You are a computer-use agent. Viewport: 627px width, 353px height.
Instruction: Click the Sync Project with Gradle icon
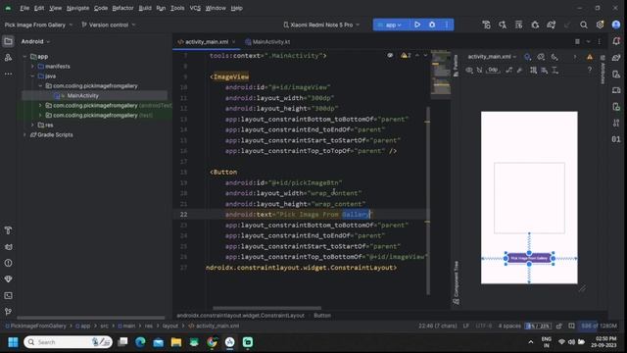coord(552,25)
